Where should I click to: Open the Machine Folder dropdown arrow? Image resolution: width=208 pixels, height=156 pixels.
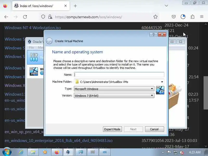coord(162,82)
